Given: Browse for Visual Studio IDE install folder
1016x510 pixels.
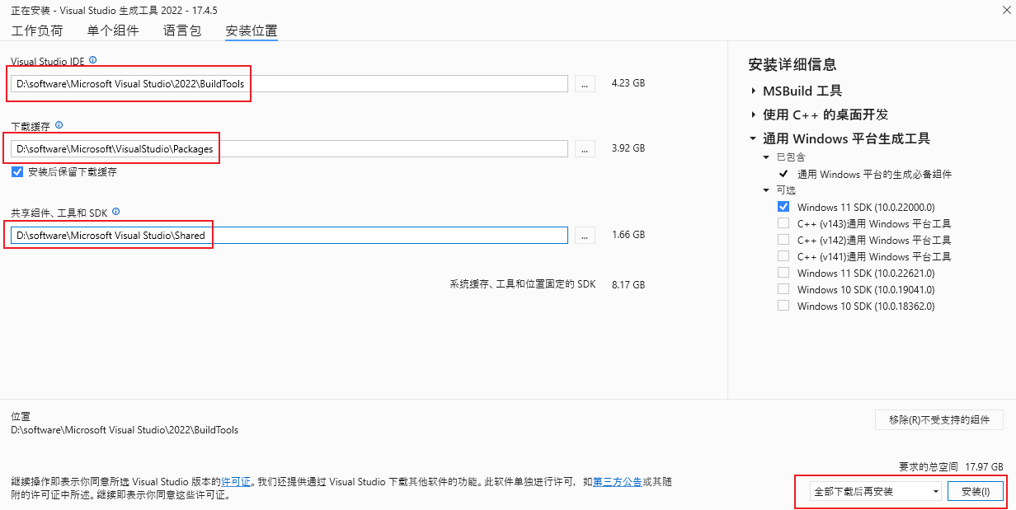Looking at the screenshot, I should [x=585, y=83].
